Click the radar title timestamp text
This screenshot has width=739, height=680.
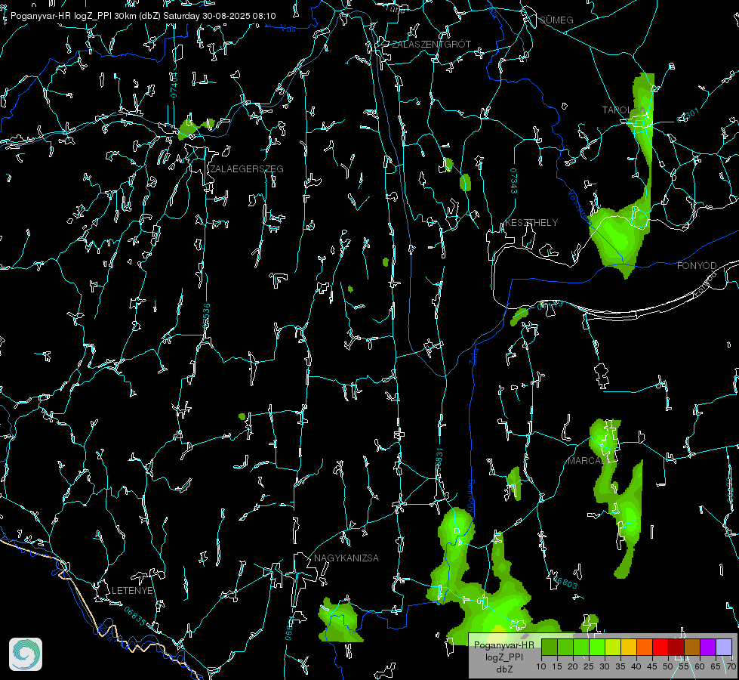pos(143,16)
